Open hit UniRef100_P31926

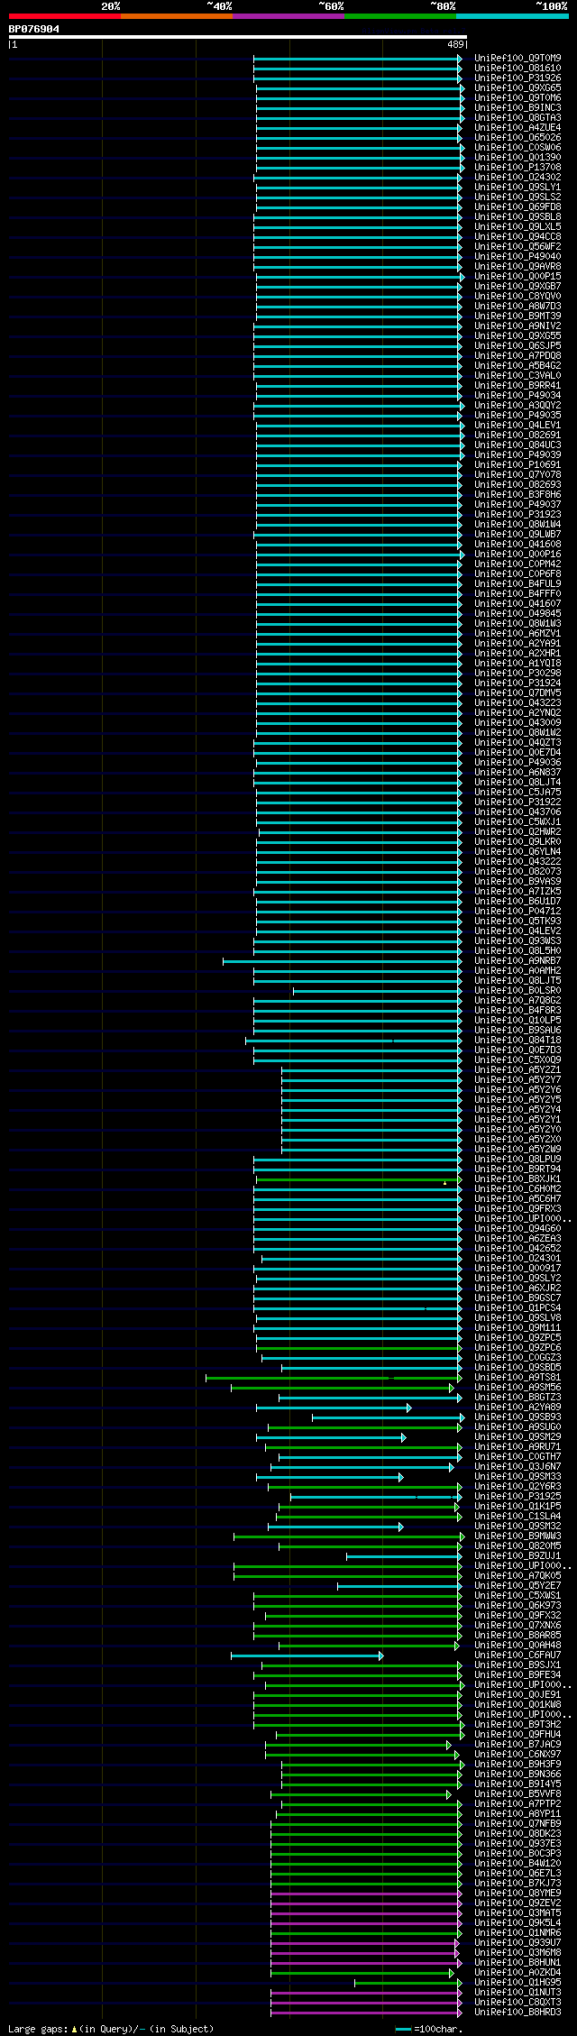coord(517,78)
